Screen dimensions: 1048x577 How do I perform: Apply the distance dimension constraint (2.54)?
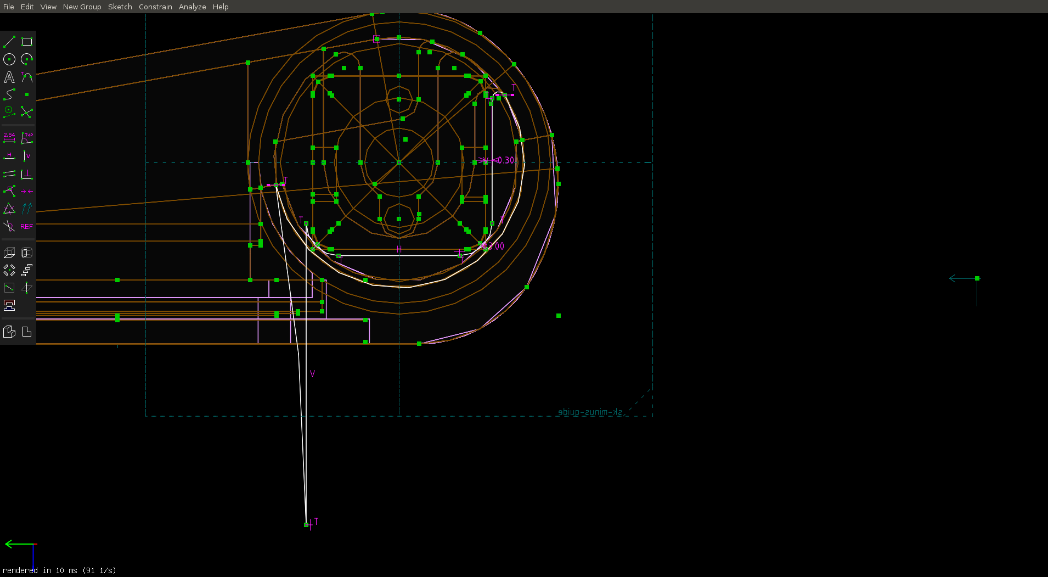pos(9,138)
